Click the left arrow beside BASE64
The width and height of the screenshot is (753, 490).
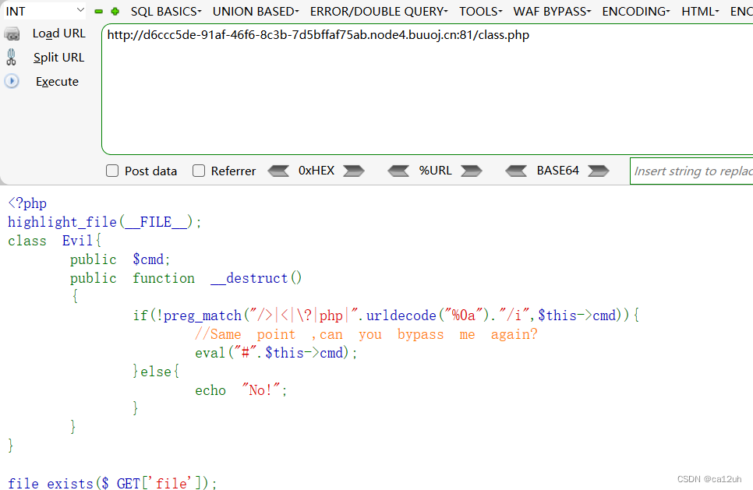516,171
